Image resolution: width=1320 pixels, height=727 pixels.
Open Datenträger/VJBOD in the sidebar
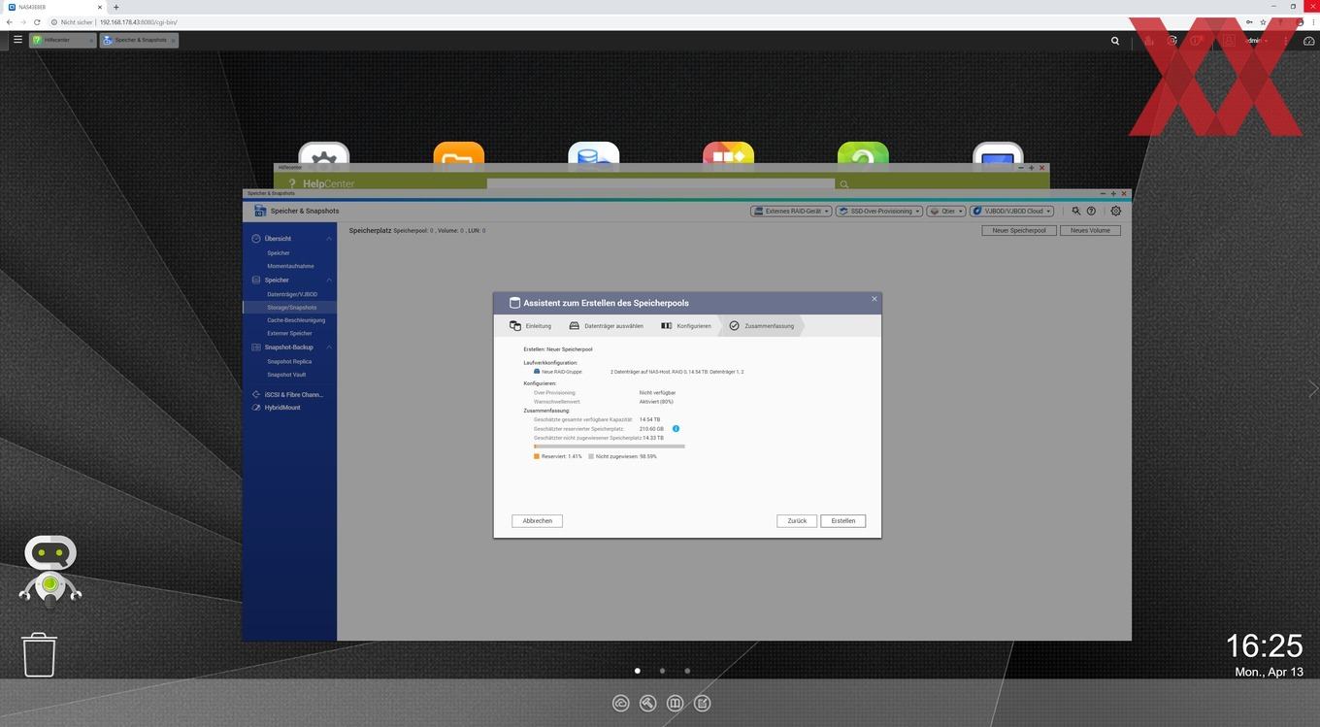tap(292, 294)
